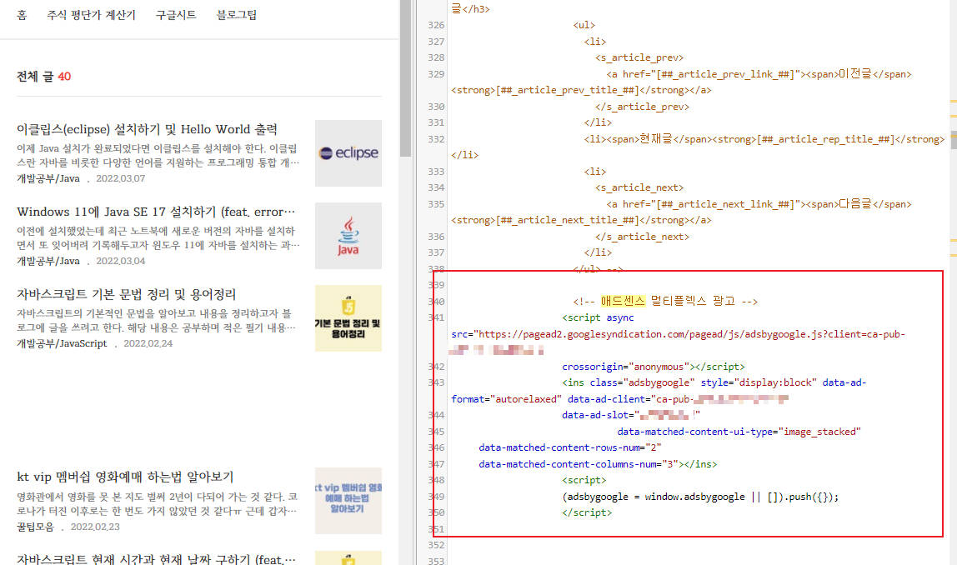Open 주식 평단가 계산기 menu item
The height and width of the screenshot is (565, 957).
tap(92, 15)
